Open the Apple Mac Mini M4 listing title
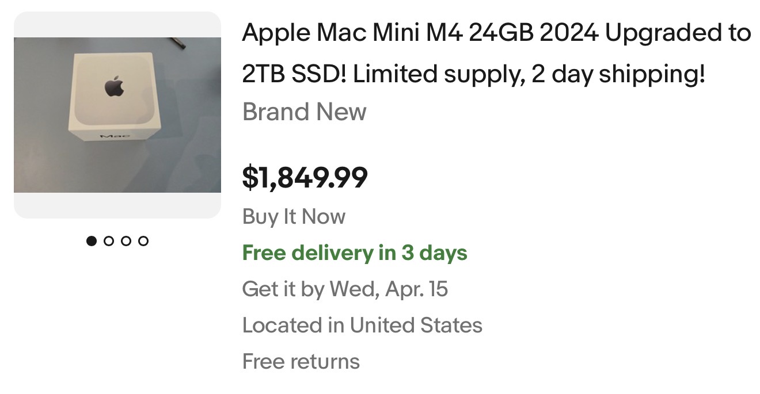Viewport: 760px width, 394px height. point(496,34)
